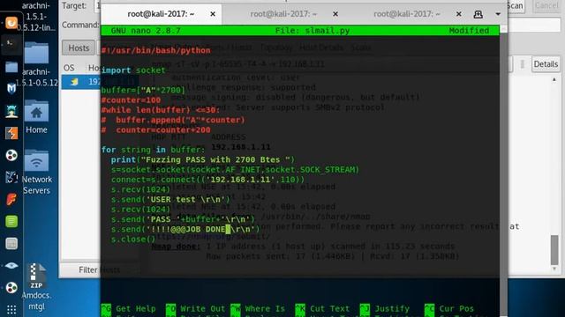Close the third terminal tab
Viewport: 565px width, 317px height.
coord(458,14)
